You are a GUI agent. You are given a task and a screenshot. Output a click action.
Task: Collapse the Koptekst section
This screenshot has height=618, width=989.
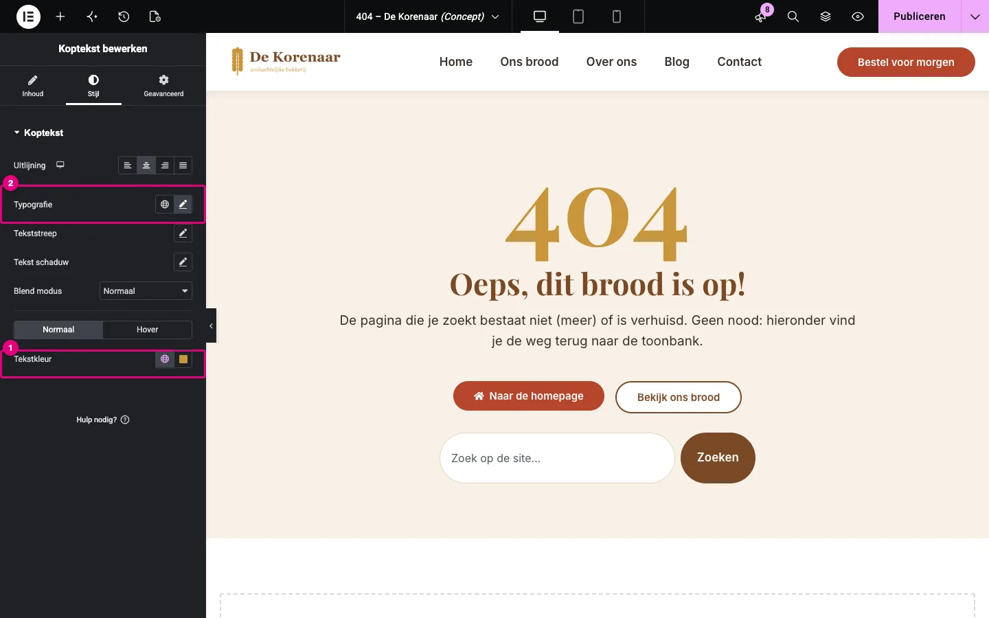click(39, 133)
